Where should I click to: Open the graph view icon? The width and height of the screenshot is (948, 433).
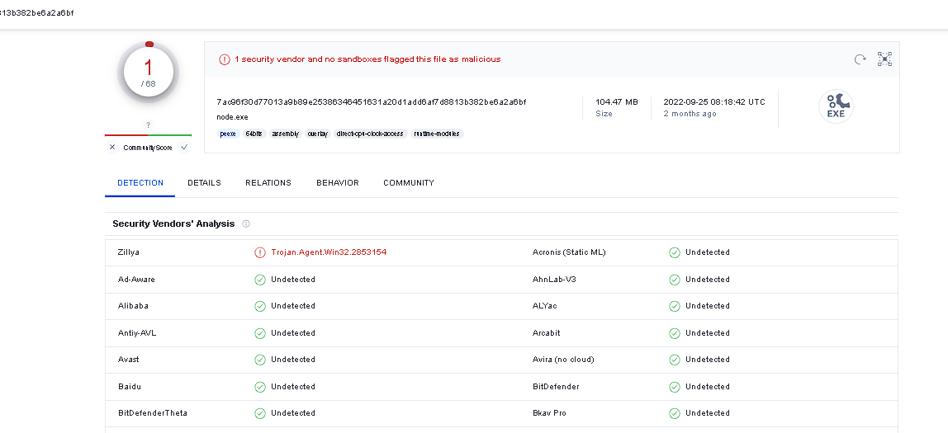884,59
